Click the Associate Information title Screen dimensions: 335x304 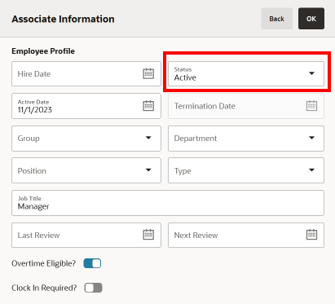[63, 19]
